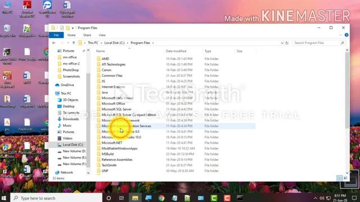Image resolution: width=360 pixels, height=202 pixels.
Task: Go back with the Back arrow
Action: pos(54,43)
